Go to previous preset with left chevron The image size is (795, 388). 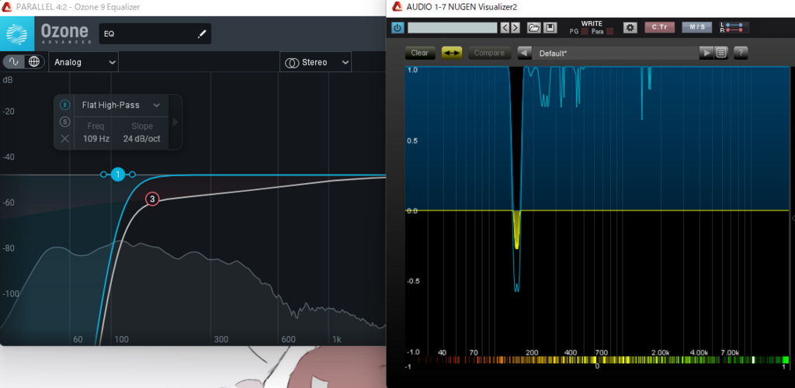[505, 28]
